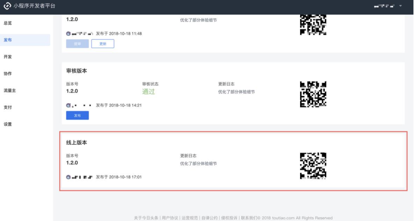Viewport: 414px width, 221px height.
Task: Click user avatar icon beside 14:21 publish time
Action: (x=68, y=105)
